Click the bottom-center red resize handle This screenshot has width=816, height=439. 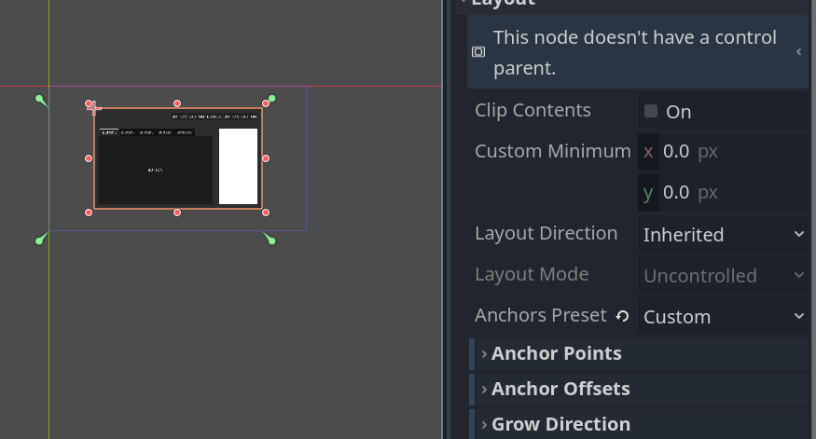177,213
